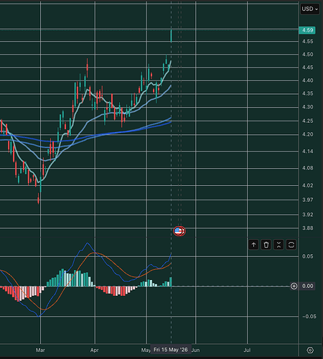
Task: Click the Jul label on time axis
Action: (247, 350)
